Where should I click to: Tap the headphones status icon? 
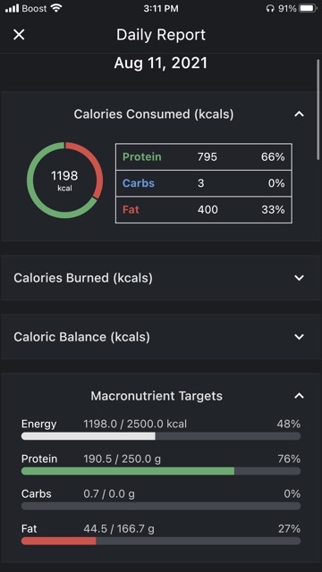pyautogui.click(x=270, y=8)
